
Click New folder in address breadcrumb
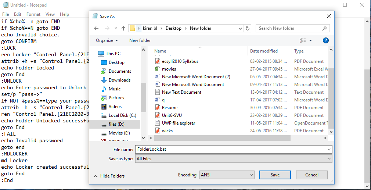201,28
